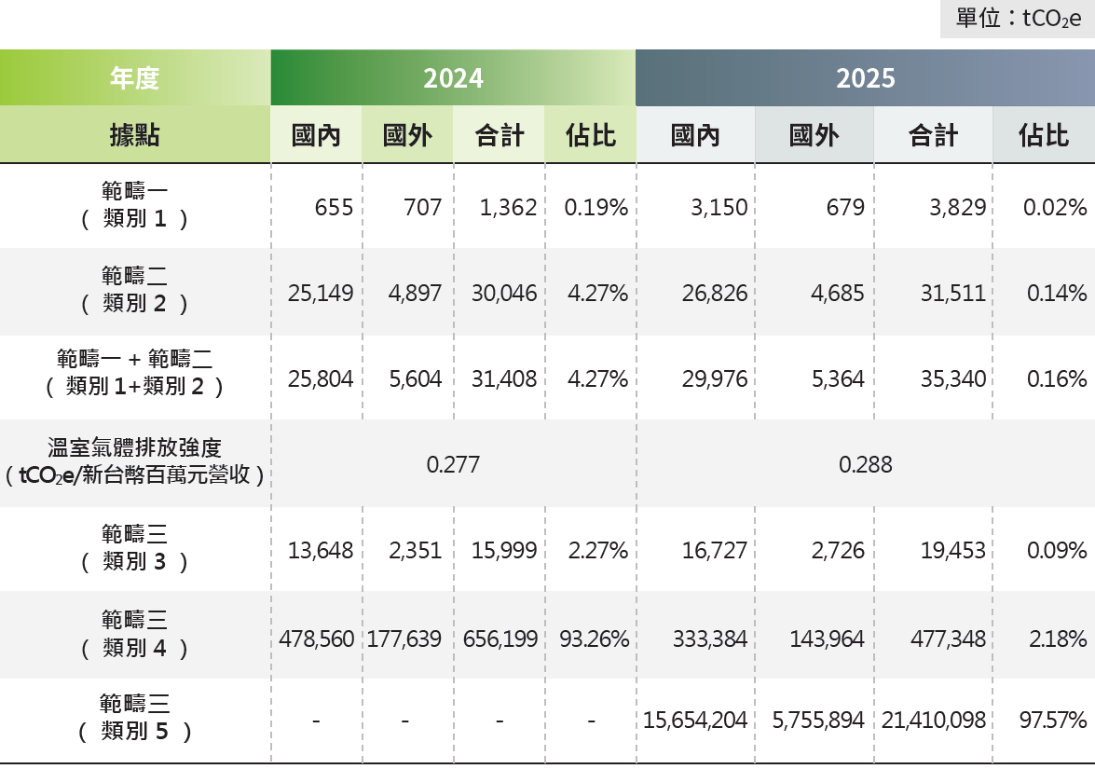Click the value 655

point(334,208)
